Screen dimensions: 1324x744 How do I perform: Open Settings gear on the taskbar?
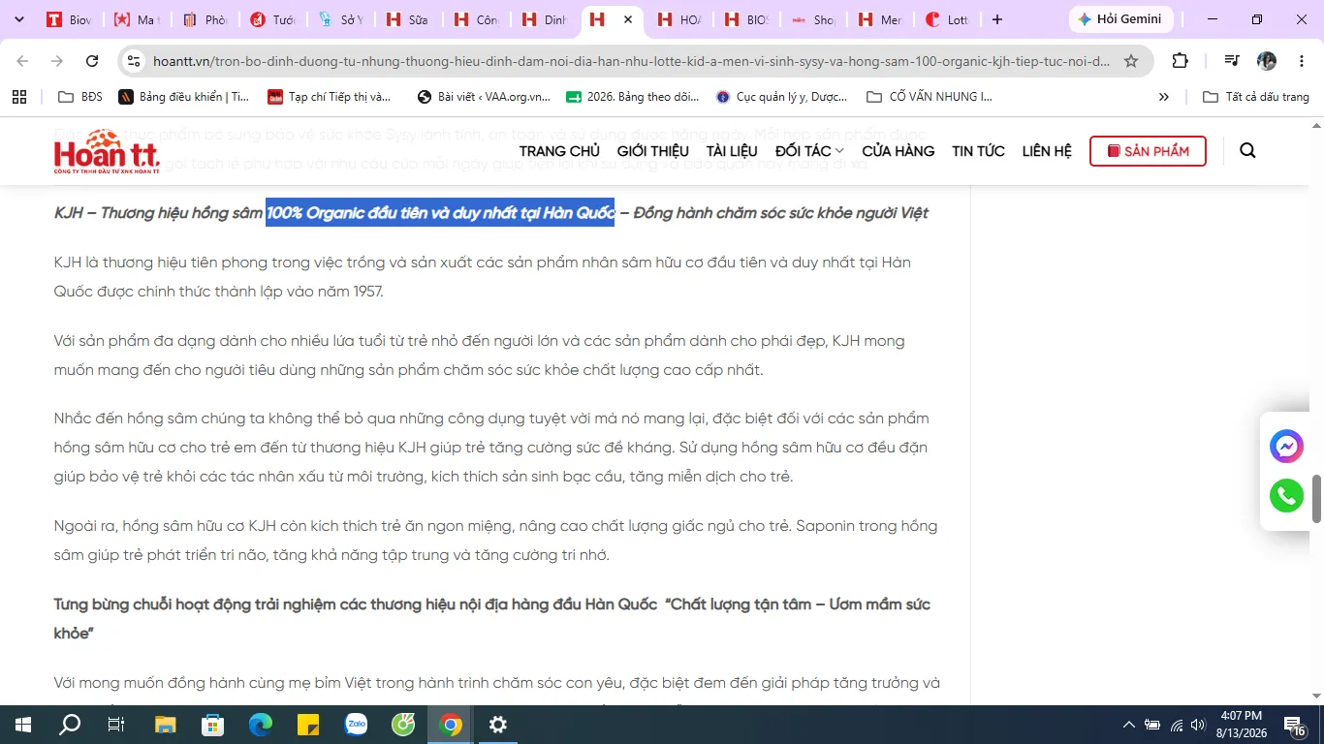point(498,725)
